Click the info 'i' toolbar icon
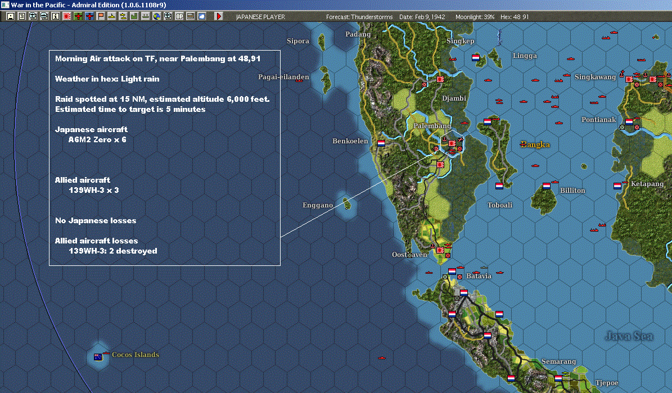 [55, 16]
